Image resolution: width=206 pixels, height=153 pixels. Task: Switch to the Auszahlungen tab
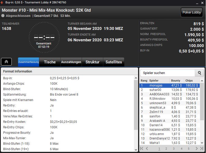[x=71, y=62]
